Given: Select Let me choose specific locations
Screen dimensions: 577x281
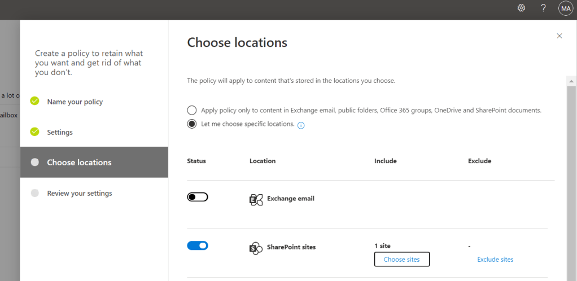Looking at the screenshot, I should click(x=192, y=124).
